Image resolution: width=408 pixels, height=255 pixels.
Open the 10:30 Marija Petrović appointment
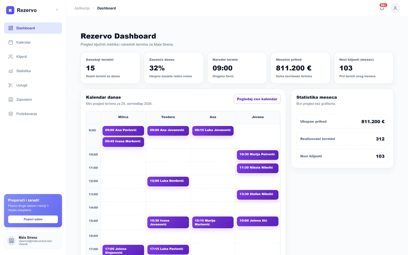pyautogui.click(x=258, y=155)
